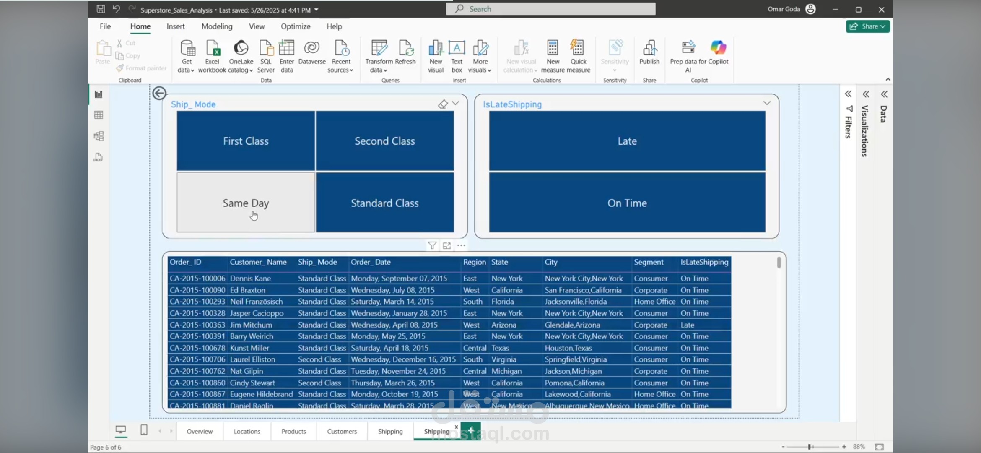Open focus mode for the table visual
Image resolution: width=981 pixels, height=453 pixels.
tap(447, 245)
